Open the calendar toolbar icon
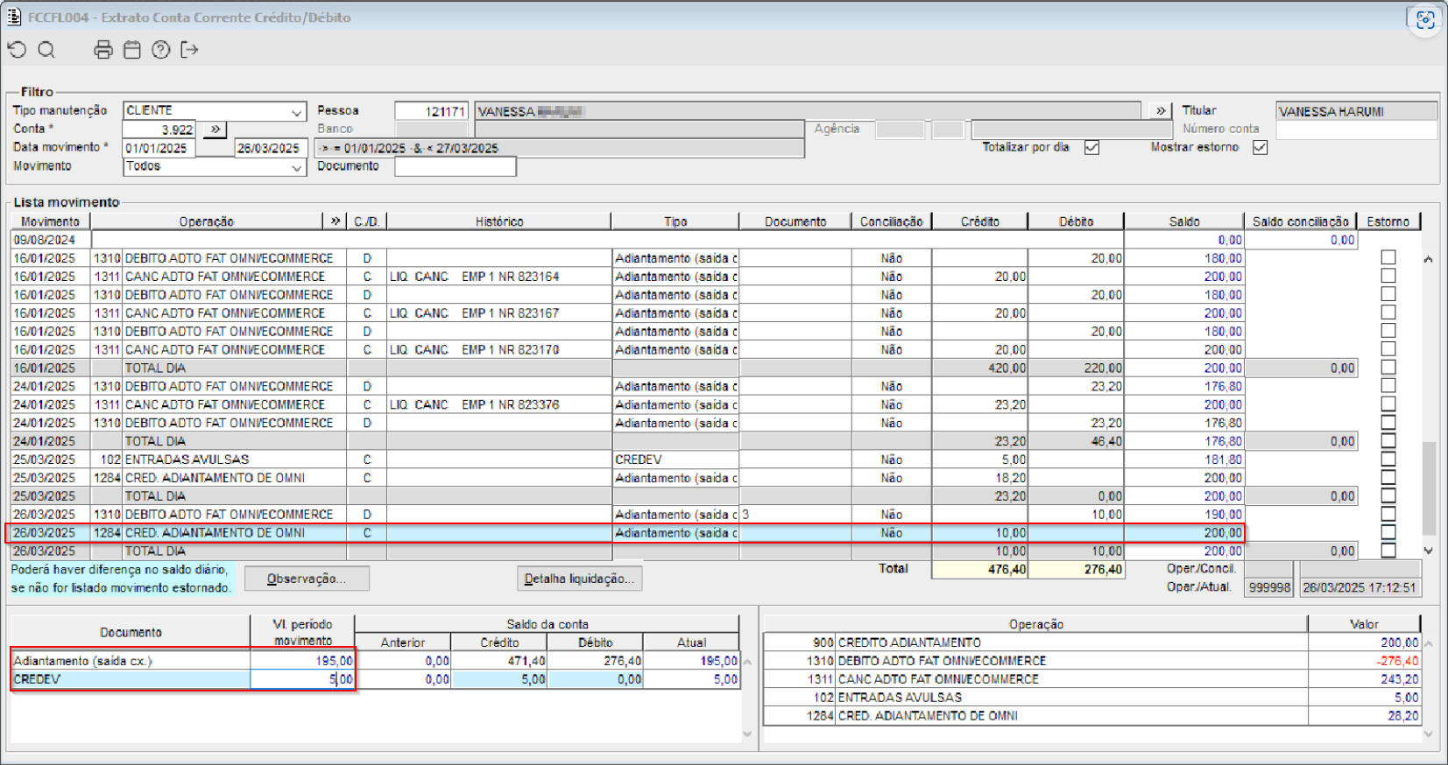The width and height of the screenshot is (1448, 765). (132, 50)
